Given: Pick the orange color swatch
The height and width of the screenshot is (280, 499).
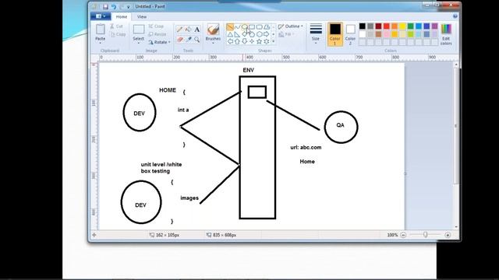Looking at the screenshot, I should (395, 26).
